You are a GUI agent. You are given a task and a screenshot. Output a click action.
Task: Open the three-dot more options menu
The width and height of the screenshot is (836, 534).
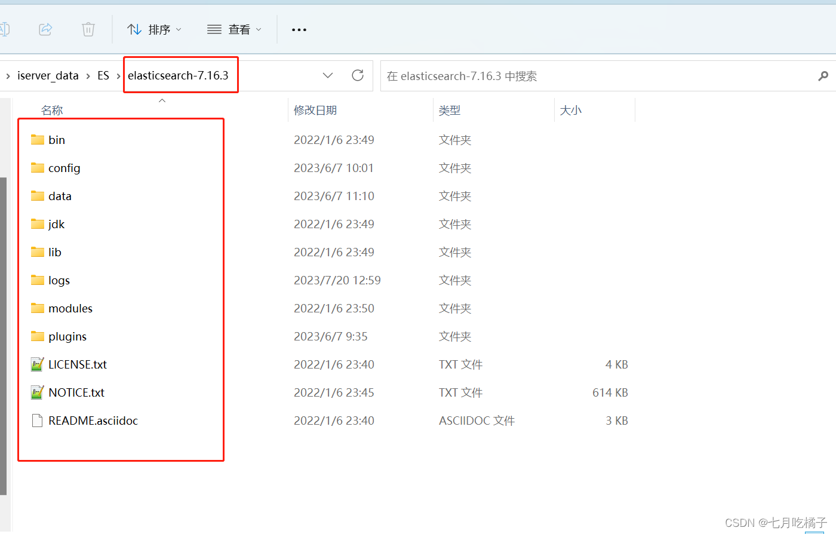[299, 29]
